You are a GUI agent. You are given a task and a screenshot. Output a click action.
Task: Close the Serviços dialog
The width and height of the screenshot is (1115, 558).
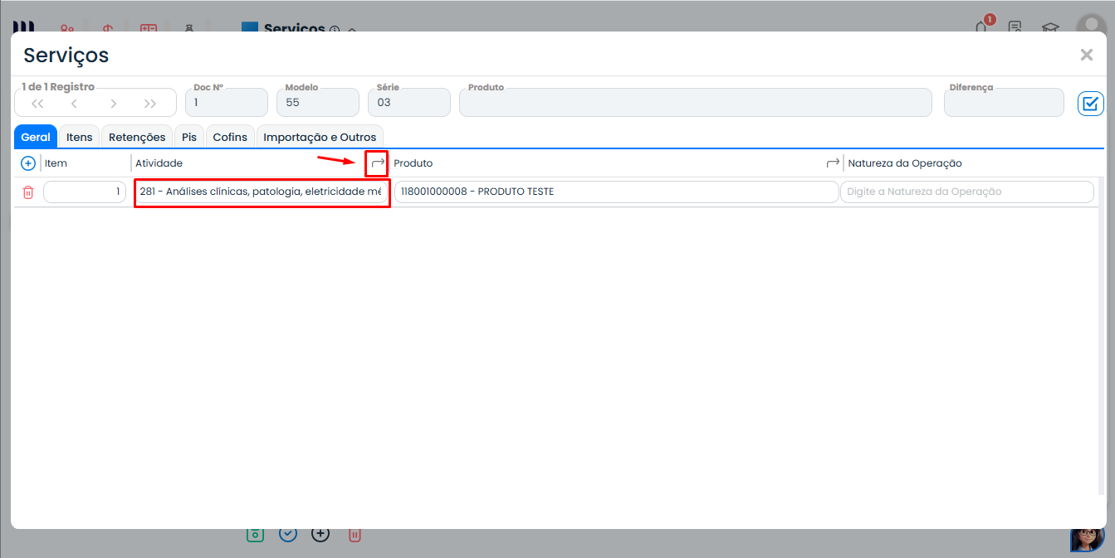point(1086,55)
